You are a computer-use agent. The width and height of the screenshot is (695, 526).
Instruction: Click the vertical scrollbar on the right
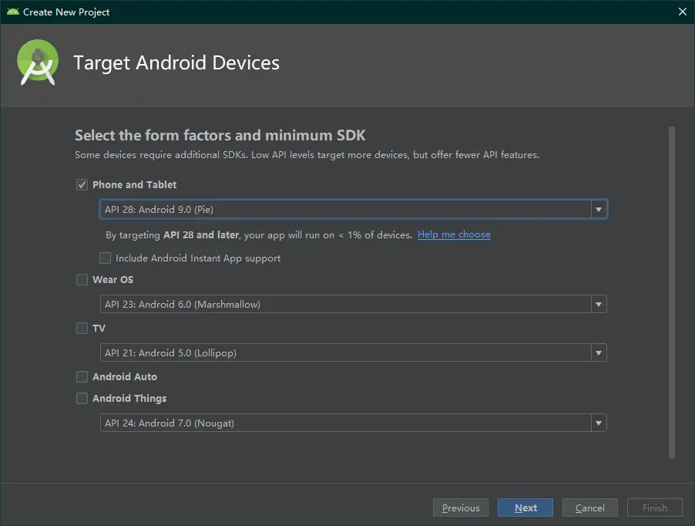(x=672, y=292)
